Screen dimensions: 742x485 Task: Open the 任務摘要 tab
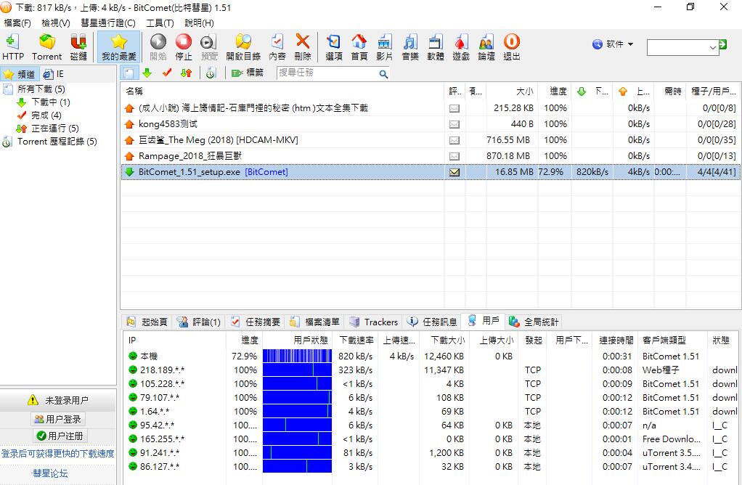(x=256, y=322)
